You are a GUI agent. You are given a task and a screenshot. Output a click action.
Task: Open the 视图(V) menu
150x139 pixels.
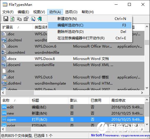39,12
